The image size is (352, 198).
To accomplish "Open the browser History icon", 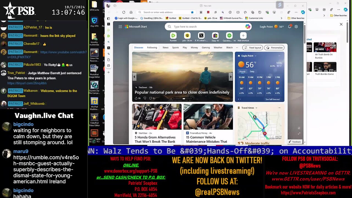I will pos(260,12).
